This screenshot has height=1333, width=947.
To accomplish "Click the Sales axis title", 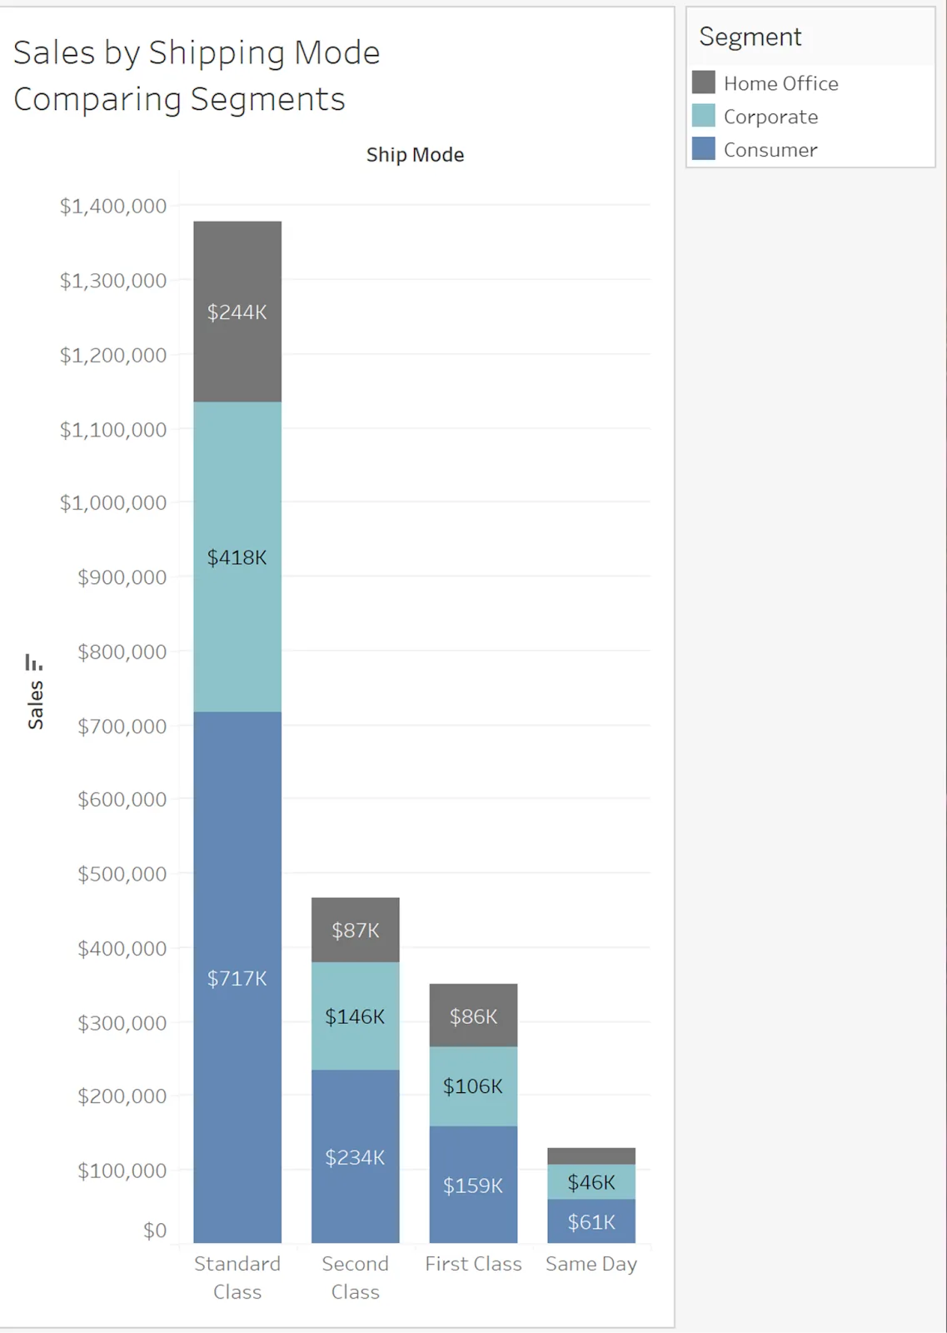I will tap(35, 705).
